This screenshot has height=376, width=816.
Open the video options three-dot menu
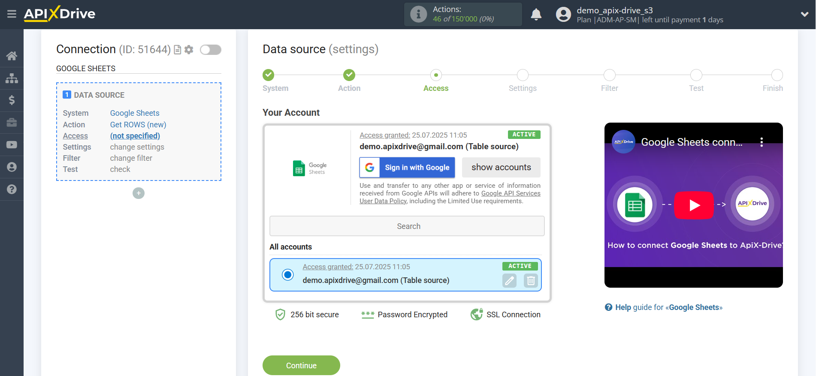click(762, 142)
